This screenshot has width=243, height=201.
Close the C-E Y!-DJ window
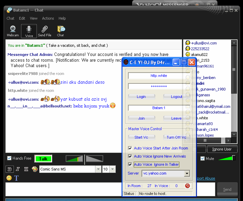[x=192, y=62]
